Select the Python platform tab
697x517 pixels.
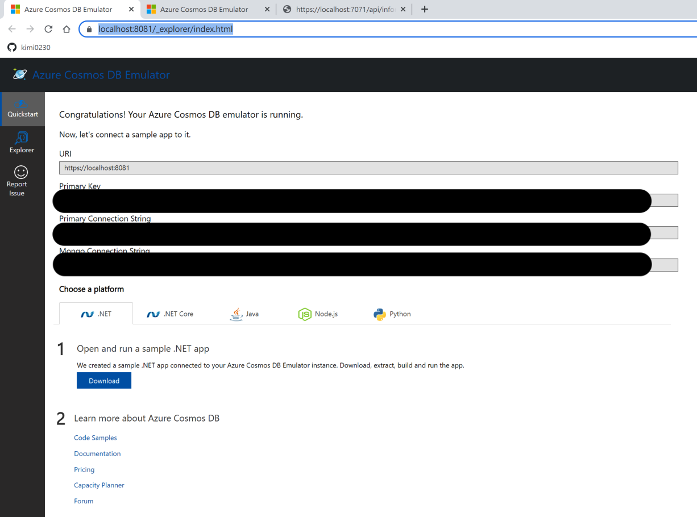click(392, 314)
